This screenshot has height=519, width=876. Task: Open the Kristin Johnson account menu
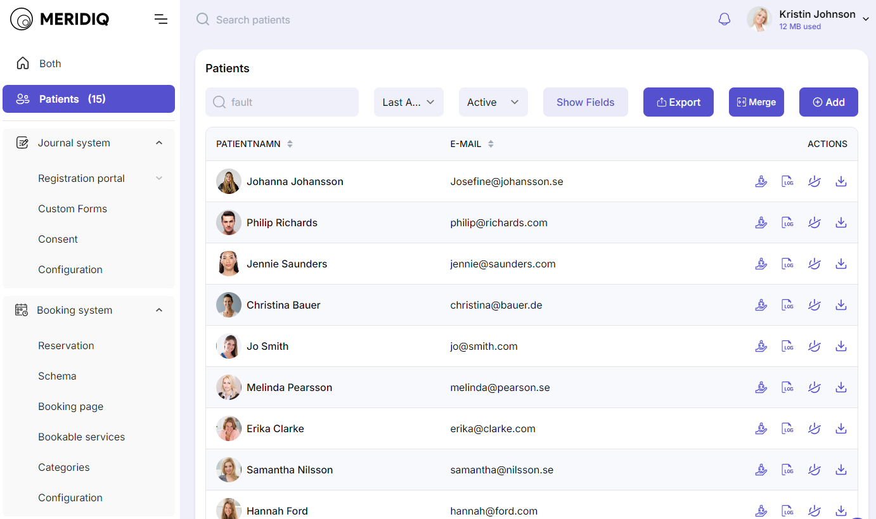(x=809, y=20)
